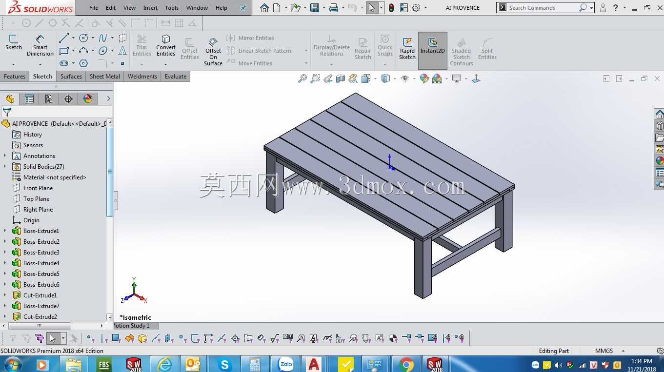Switch to the Features tab

[15, 77]
